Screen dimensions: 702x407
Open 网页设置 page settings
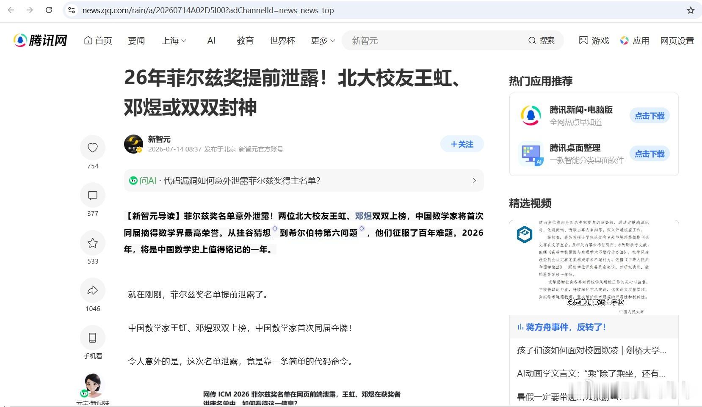(x=677, y=41)
